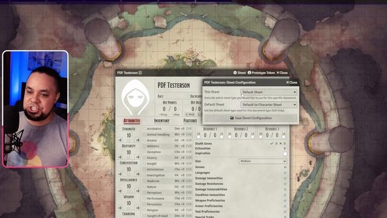Check Resource 3 long rest box
The image size is (387, 218).
click(284, 137)
